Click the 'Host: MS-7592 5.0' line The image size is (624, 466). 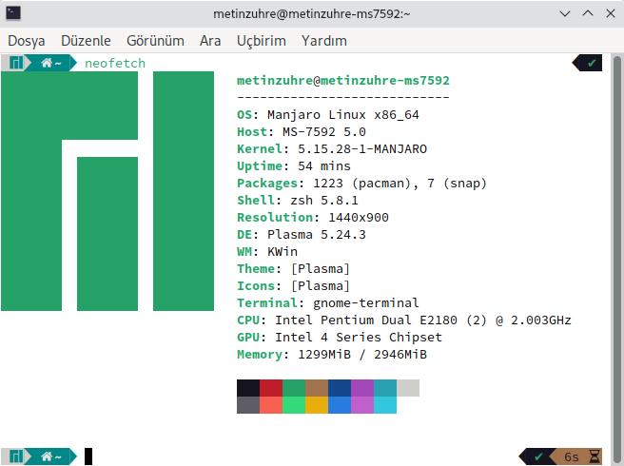[302, 132]
